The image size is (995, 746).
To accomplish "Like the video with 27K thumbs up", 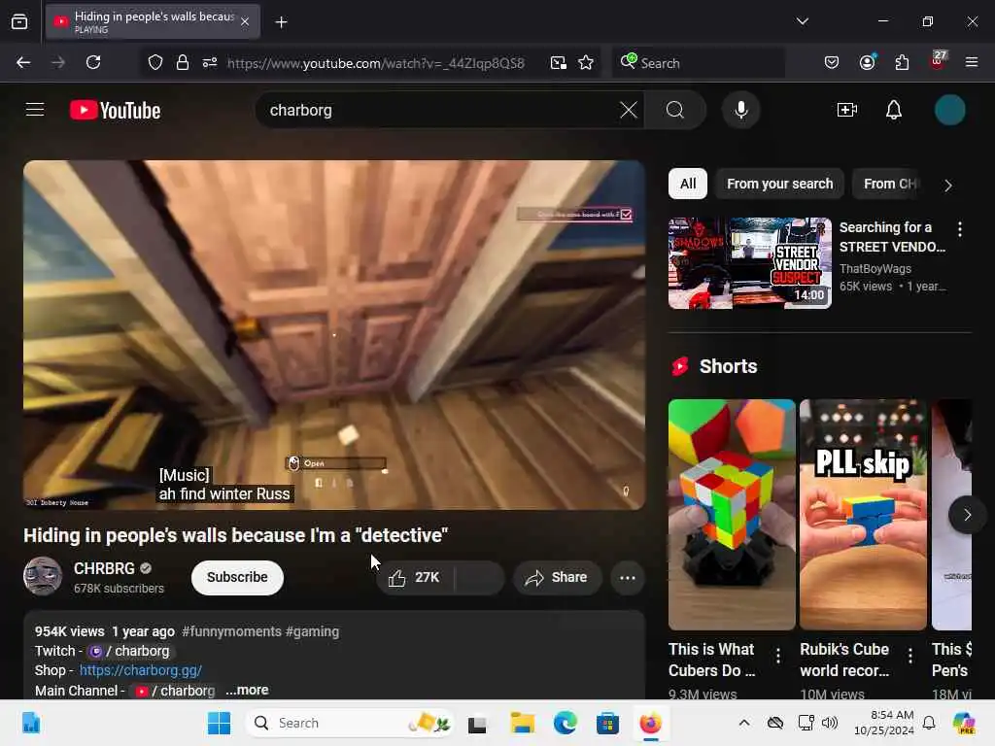I will (415, 577).
